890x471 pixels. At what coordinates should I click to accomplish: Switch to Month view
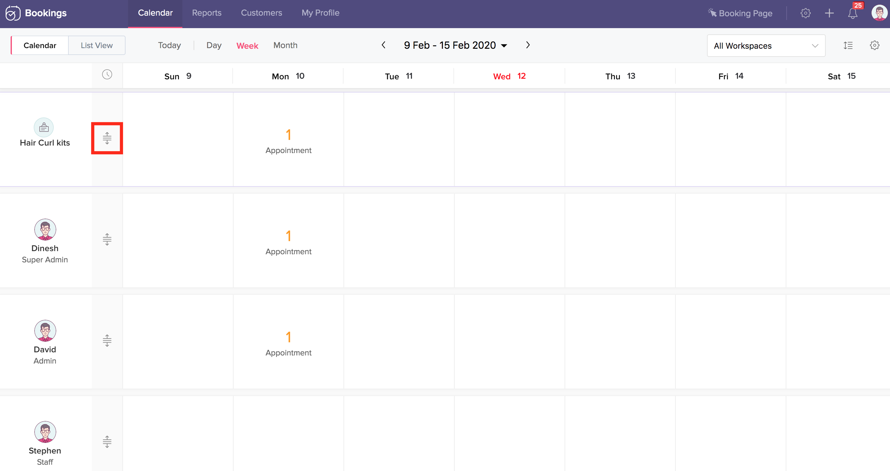(x=285, y=45)
